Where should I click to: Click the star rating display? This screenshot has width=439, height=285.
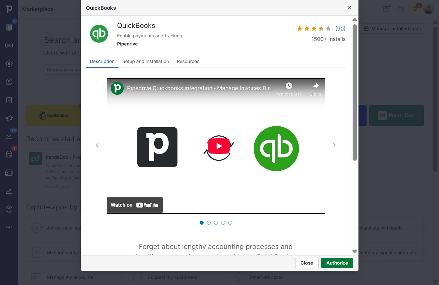coord(314,29)
